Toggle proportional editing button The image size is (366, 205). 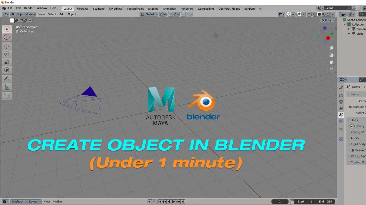click(x=183, y=14)
